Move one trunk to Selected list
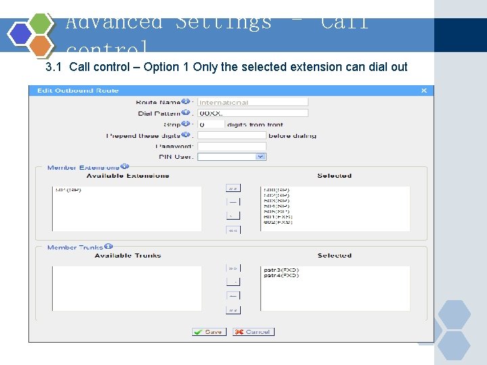Viewport: 487px width, 365px height. click(233, 282)
